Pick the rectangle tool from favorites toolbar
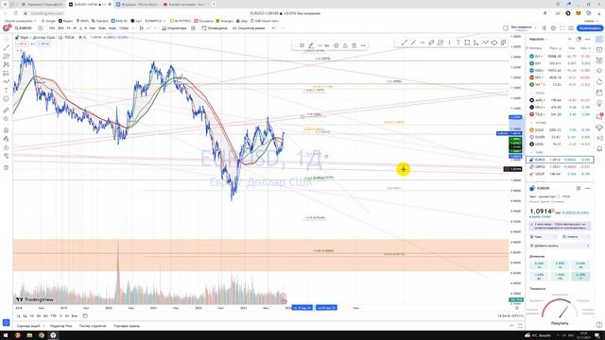 click(467, 42)
